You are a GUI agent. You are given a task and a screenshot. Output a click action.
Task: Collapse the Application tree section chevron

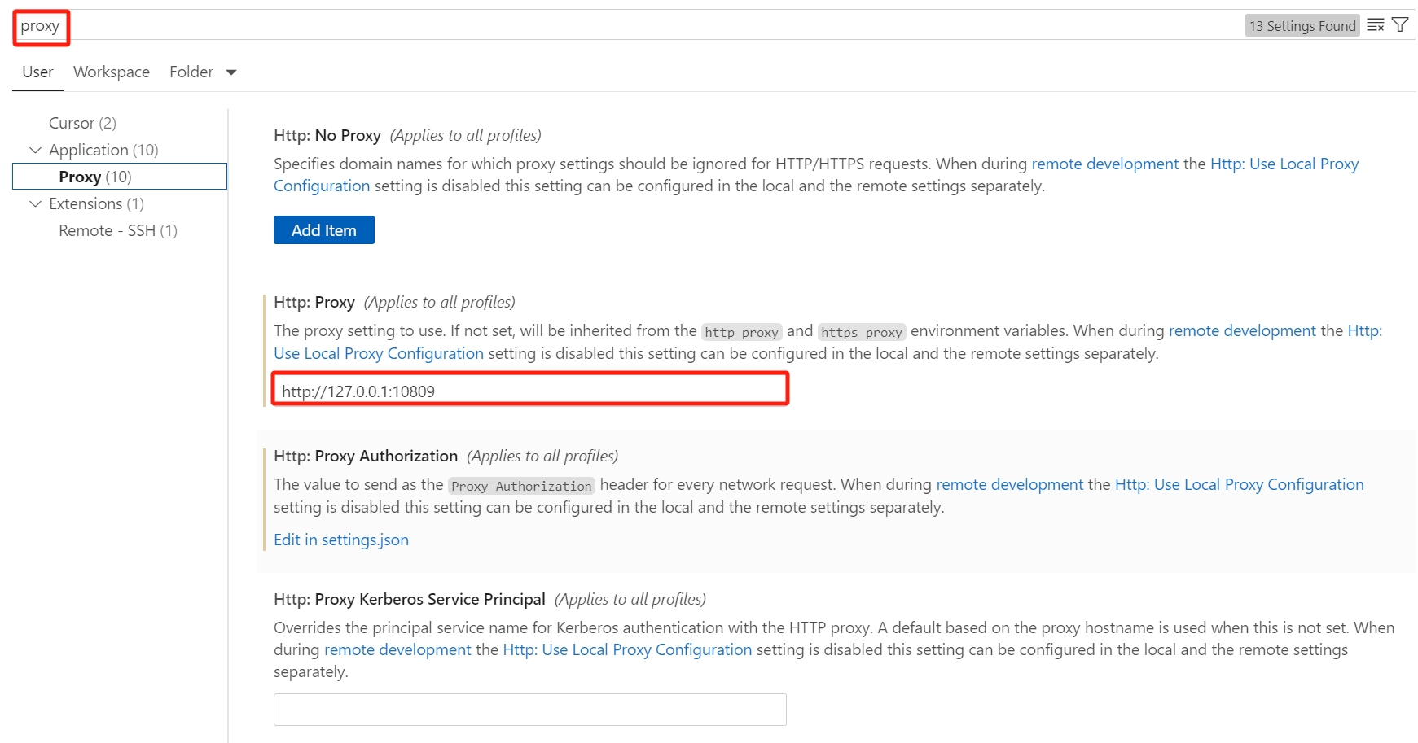(x=35, y=150)
